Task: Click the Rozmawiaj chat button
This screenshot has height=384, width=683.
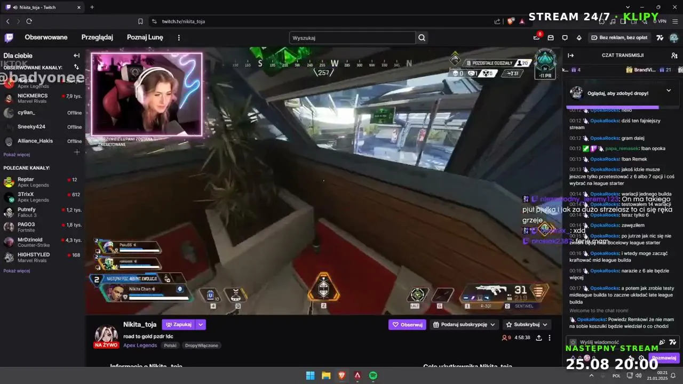Action: coord(664,358)
